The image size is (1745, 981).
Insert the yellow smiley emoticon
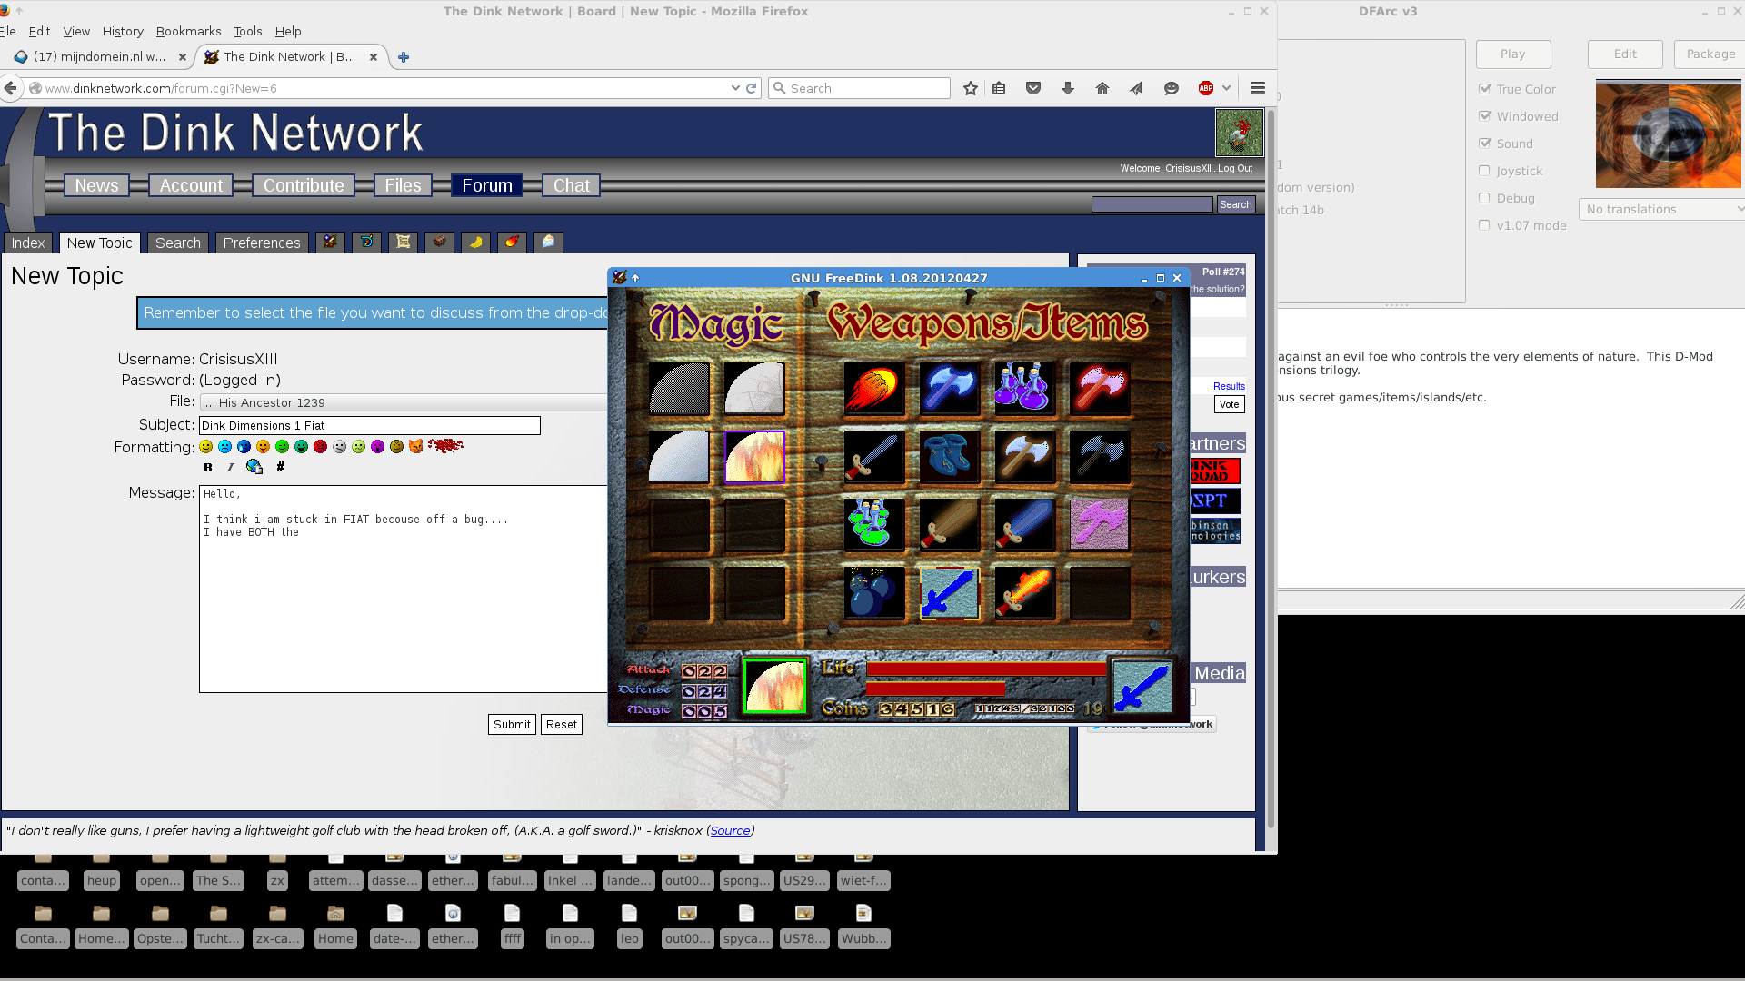coord(206,446)
